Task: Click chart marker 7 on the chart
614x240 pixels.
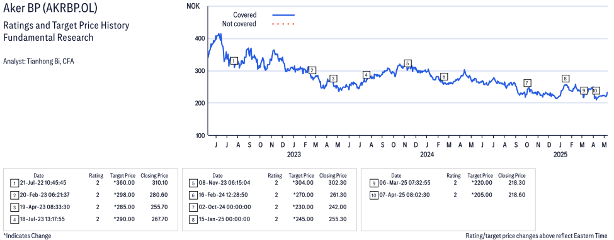Action: click(x=528, y=83)
